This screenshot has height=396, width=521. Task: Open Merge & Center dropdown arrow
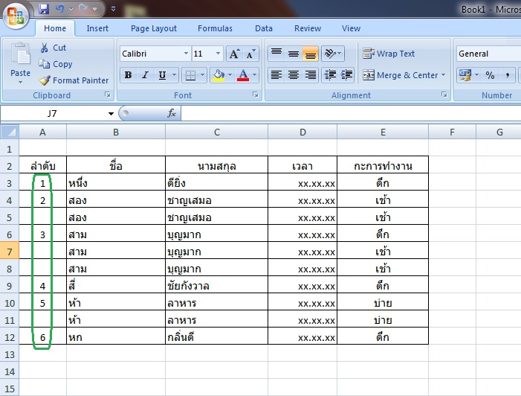[x=443, y=75]
